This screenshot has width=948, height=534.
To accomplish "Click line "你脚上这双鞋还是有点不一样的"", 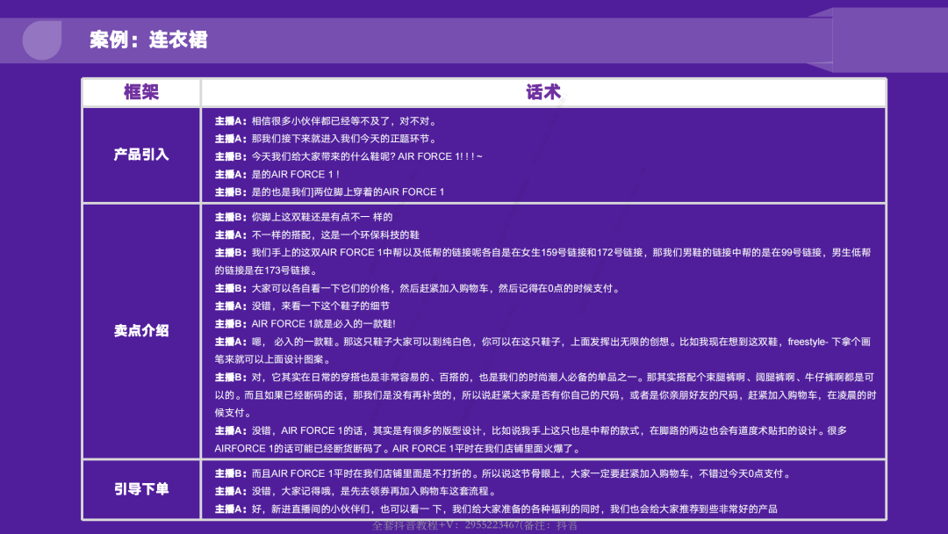I will (x=304, y=217).
